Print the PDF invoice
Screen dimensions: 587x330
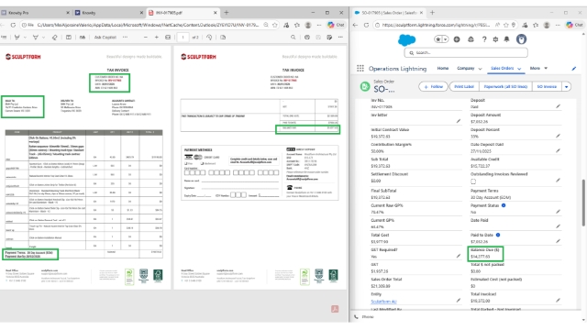[x=307, y=38]
